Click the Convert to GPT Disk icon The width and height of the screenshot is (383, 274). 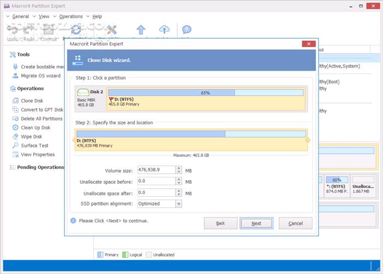[x=15, y=110]
